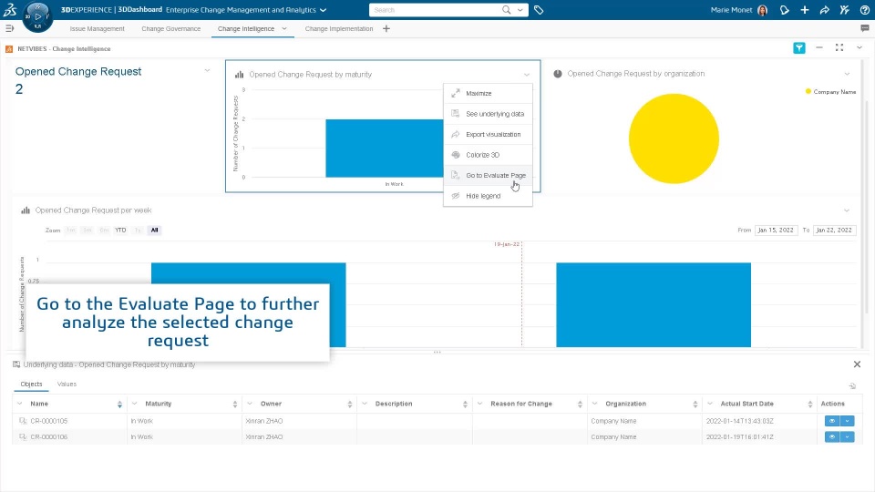Click the pie chart icon for organization widget
The width and height of the screenshot is (875, 492).
[x=558, y=74]
